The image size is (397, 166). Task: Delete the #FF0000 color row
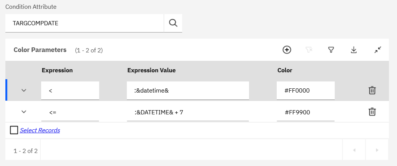click(x=372, y=91)
